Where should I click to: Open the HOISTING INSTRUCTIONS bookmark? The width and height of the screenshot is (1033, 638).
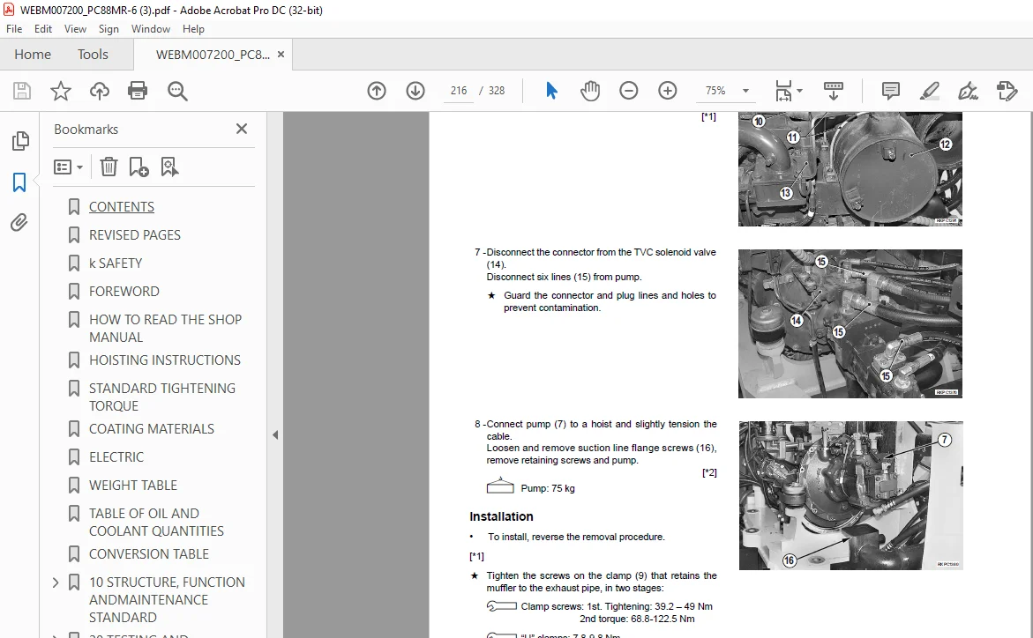(x=165, y=360)
